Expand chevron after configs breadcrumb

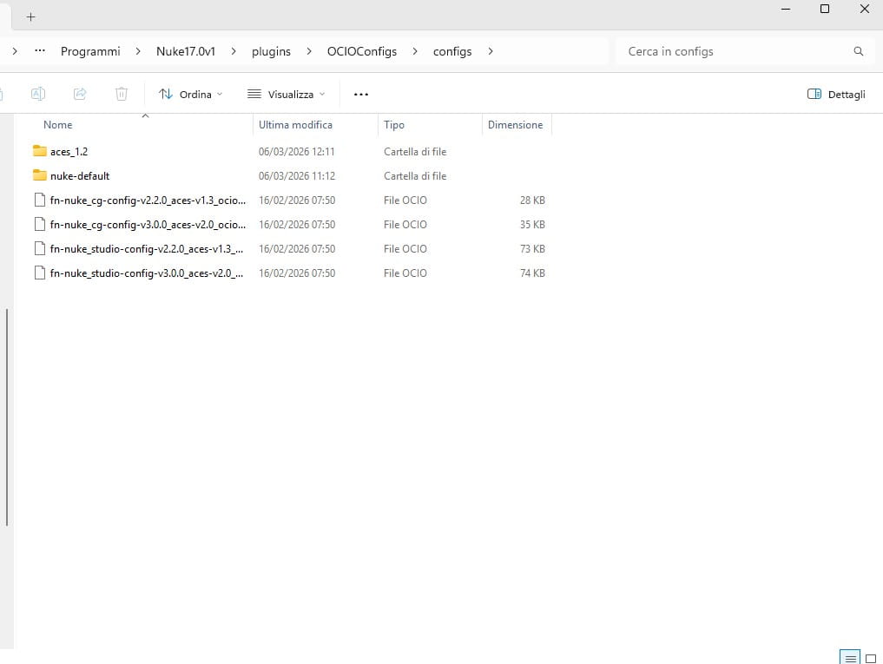(x=491, y=51)
